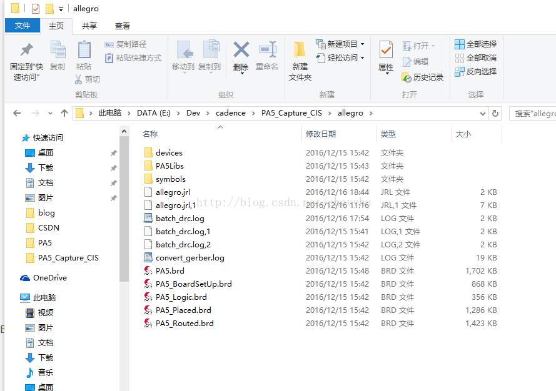
Task: Switch to the View (查看) tab
Action: point(123,26)
